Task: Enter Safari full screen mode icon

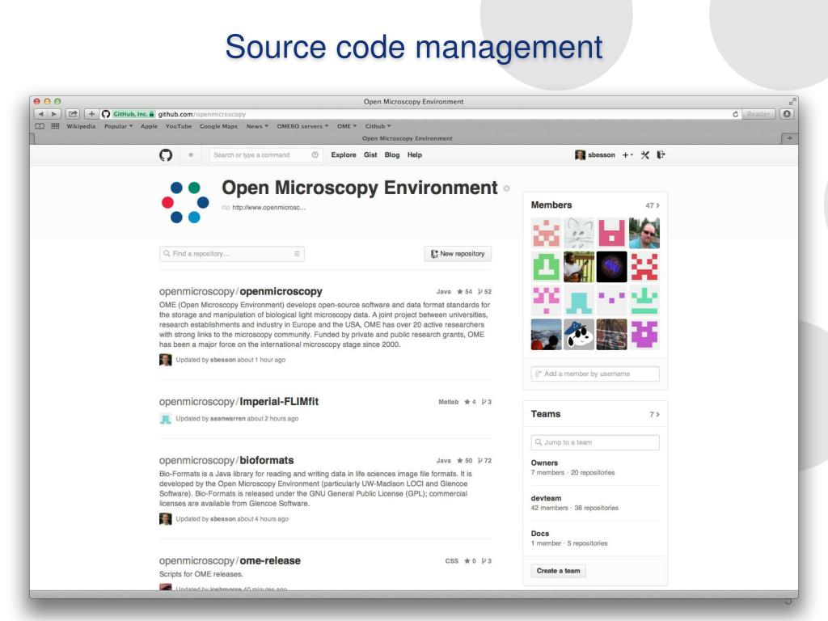Action: [792, 101]
